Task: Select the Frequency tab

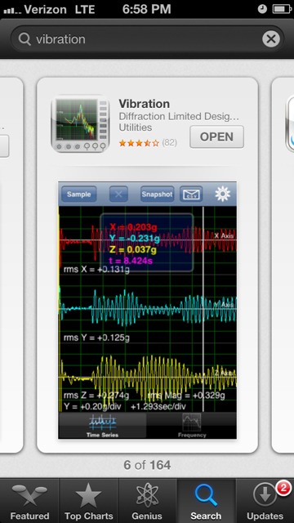Action: pos(192,426)
